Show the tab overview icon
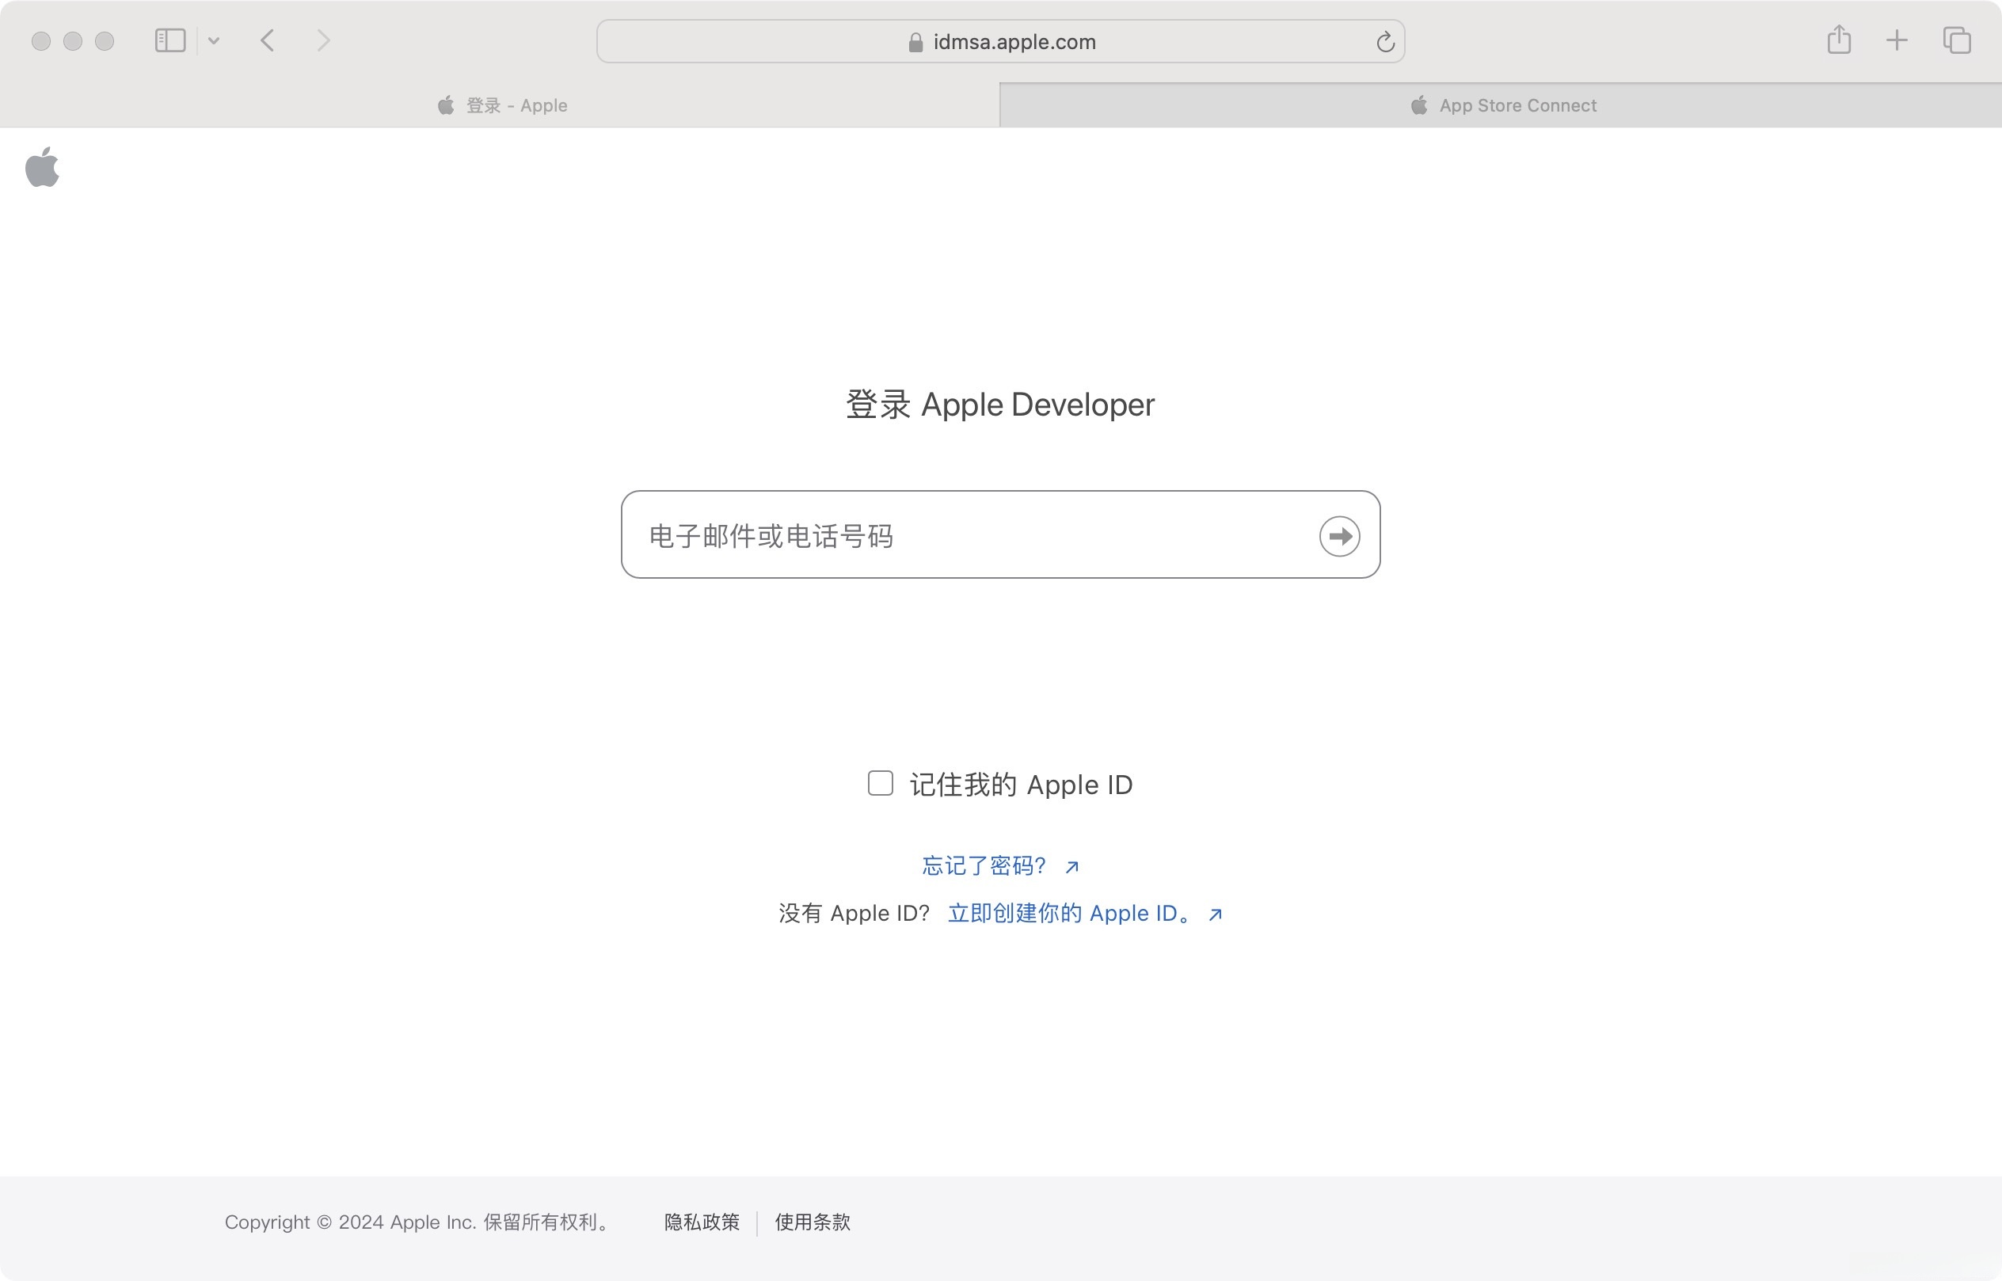 point(1956,40)
